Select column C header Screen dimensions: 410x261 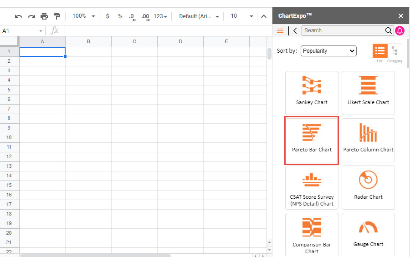(134, 41)
